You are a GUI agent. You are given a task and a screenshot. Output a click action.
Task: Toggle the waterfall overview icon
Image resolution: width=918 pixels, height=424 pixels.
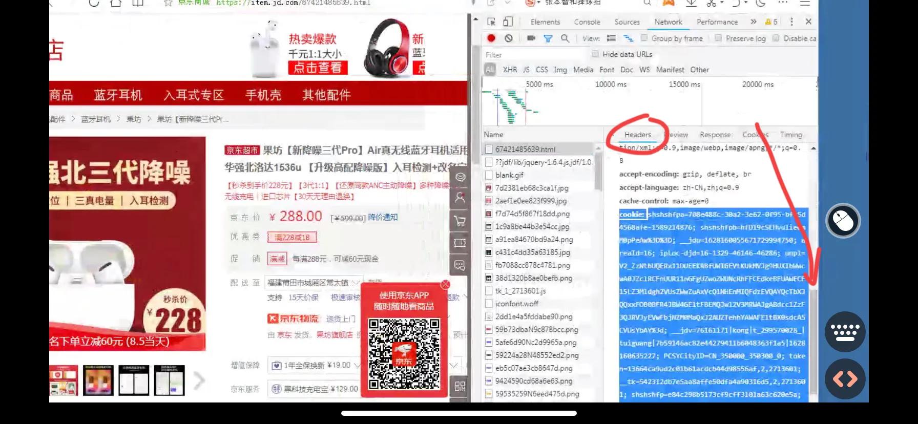point(628,38)
